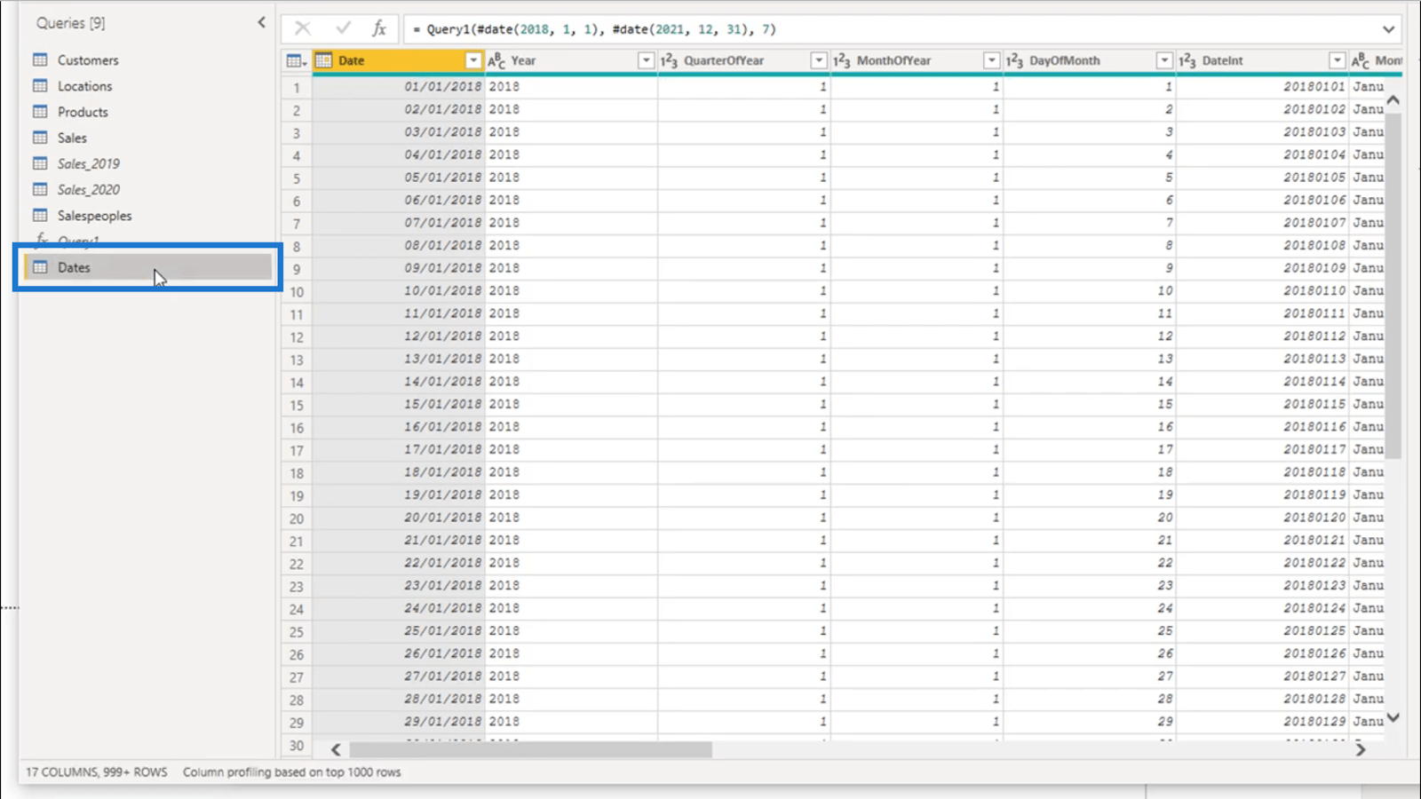The width and height of the screenshot is (1421, 799).
Task: Select the DayOfMonth column header
Action: [x=1090, y=60]
